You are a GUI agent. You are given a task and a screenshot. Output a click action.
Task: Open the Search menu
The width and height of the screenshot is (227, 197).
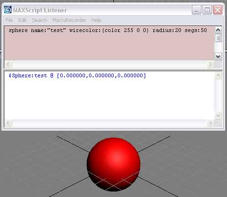pos(40,20)
